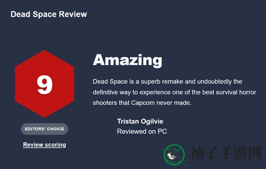Open author Tristan Ogilvie's name
Image resolution: width=266 pixels, height=169 pixels.
(x=140, y=121)
